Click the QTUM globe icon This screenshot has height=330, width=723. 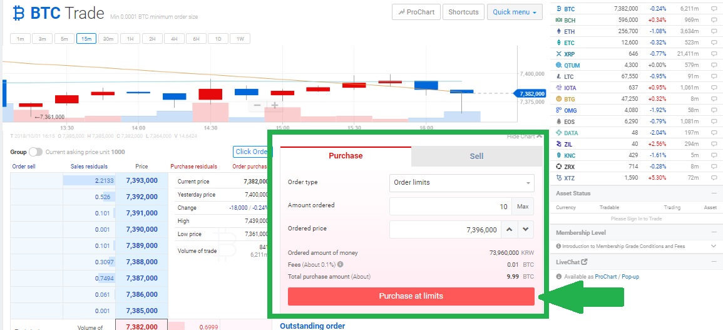[559, 66]
